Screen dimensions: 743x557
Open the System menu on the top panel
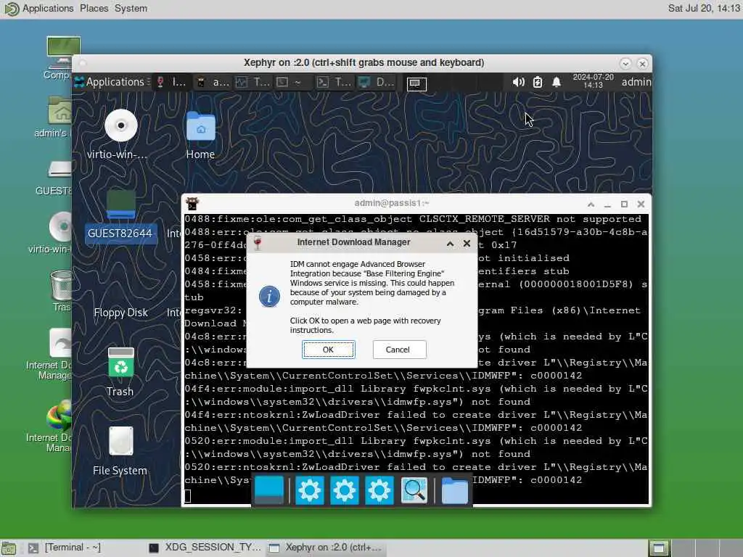[131, 8]
